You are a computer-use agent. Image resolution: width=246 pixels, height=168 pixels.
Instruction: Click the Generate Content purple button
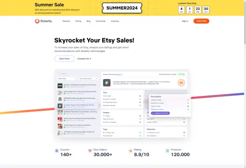coord(160,113)
